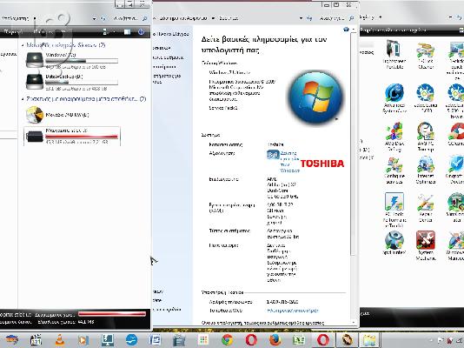464x348 pixels.
Task: Switch to the active Opera taskbar button
Action: (323, 340)
